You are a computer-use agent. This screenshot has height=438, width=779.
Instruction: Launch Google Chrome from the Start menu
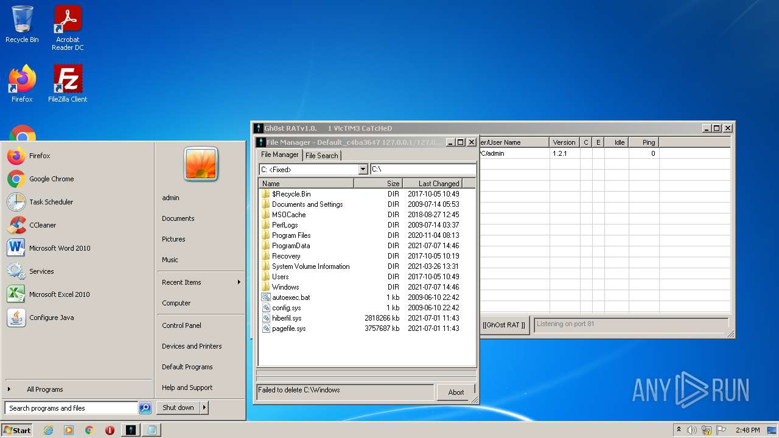pos(77,179)
